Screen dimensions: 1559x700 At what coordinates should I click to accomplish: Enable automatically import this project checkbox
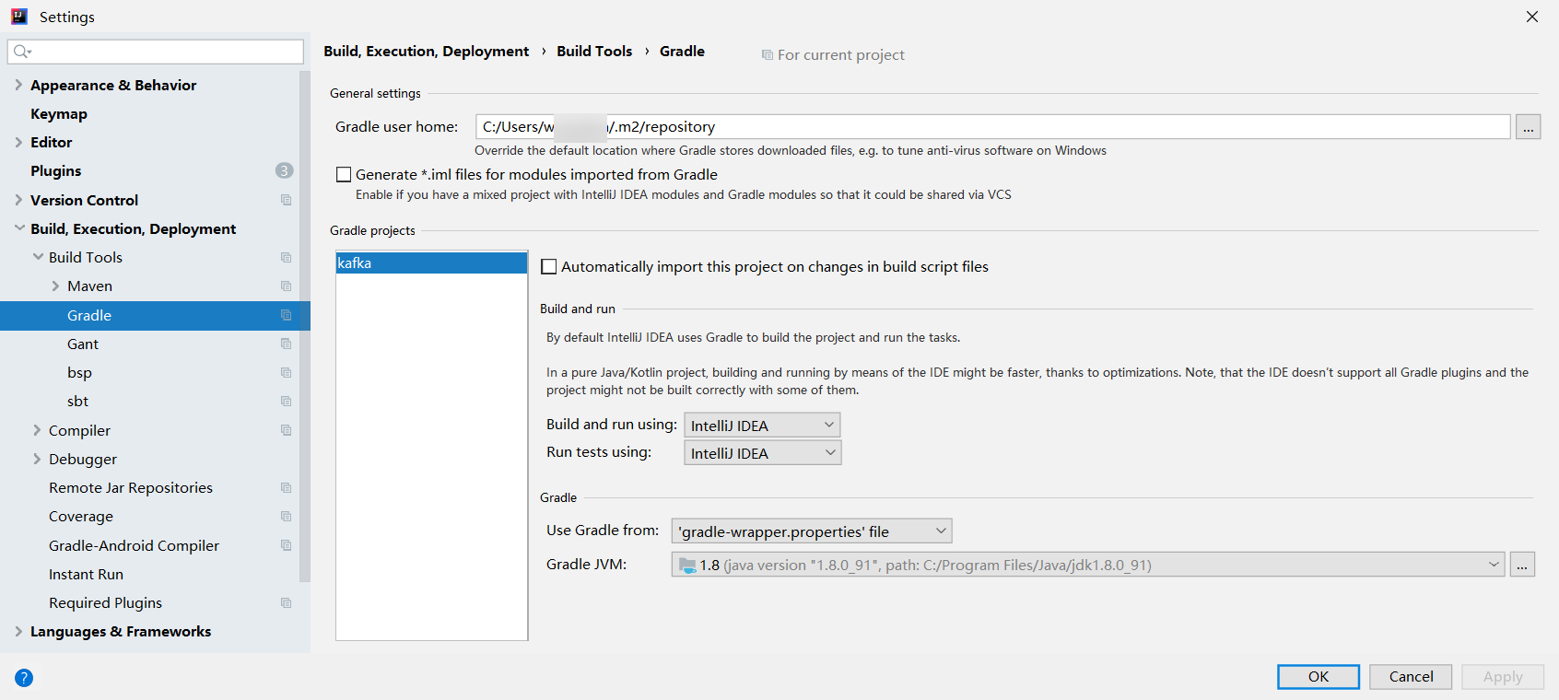click(x=549, y=266)
